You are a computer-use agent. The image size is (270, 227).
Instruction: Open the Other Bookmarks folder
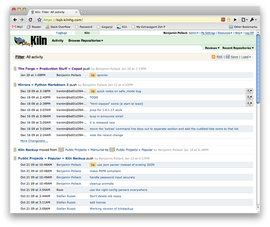coord(243,27)
